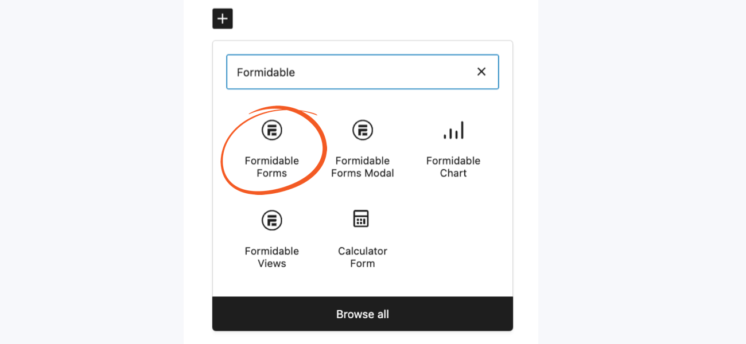
Task: Click the plus block inserter button
Action: pyautogui.click(x=223, y=18)
